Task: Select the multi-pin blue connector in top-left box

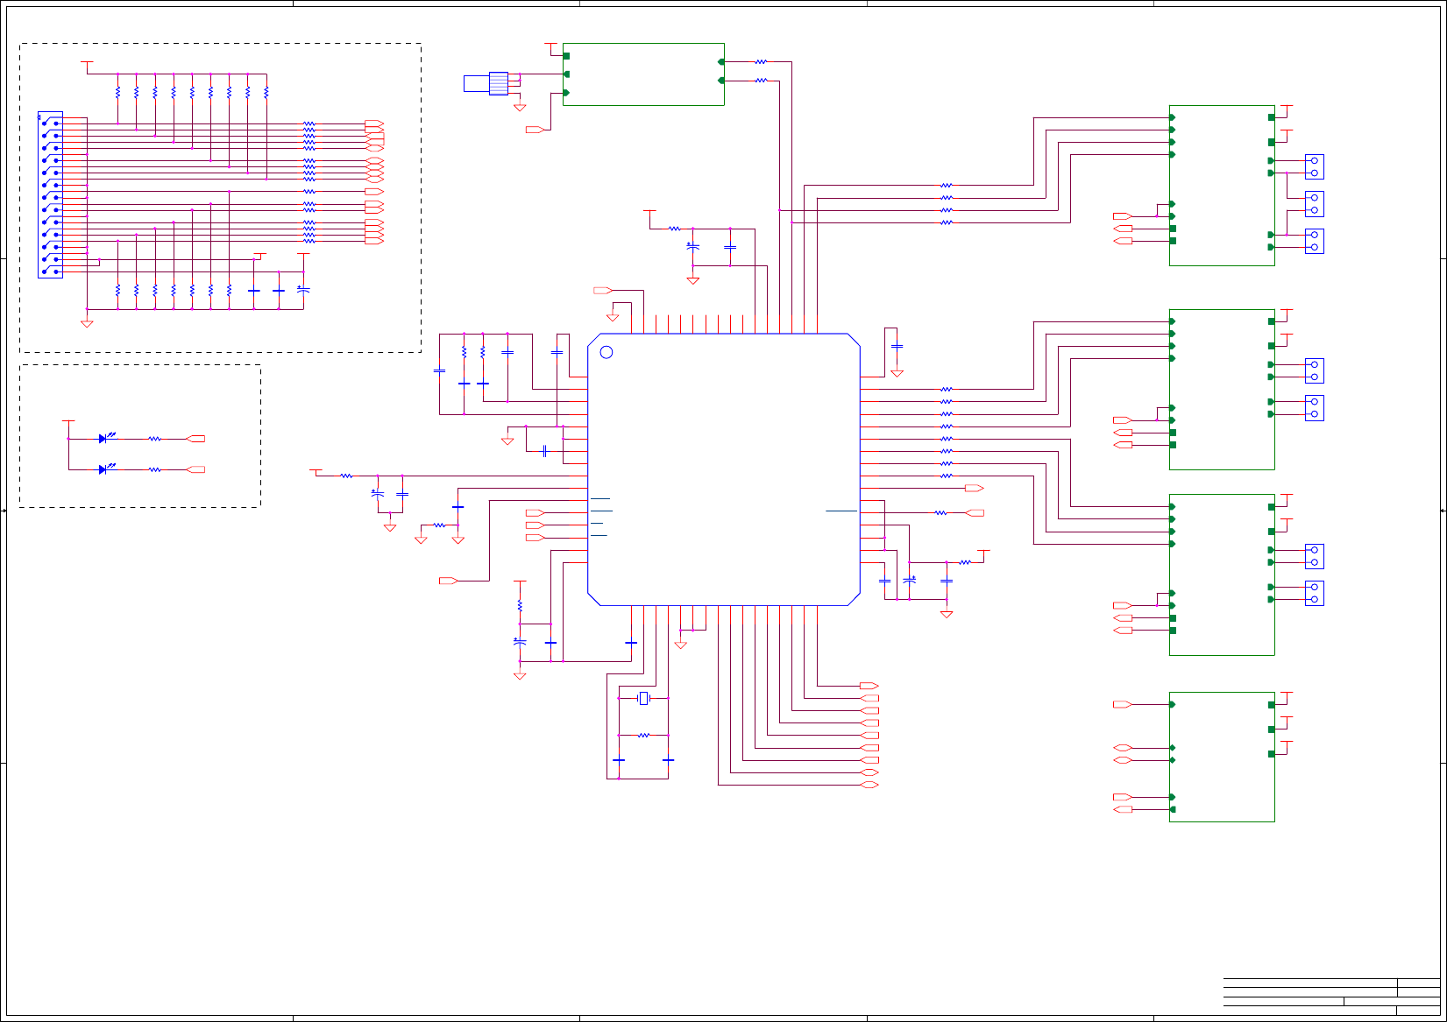Action: (x=50, y=194)
